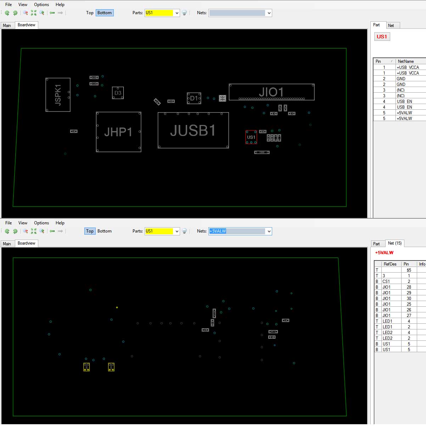Image resolution: width=426 pixels, height=426 pixels.
Task: Click the zoom-out icon in upper toolbar
Action: [x=25, y=13]
